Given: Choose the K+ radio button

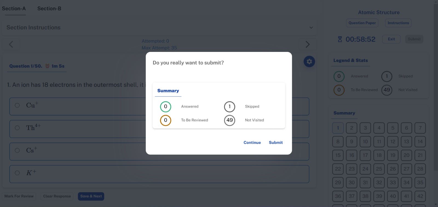Looking at the screenshot, I should tap(17, 173).
